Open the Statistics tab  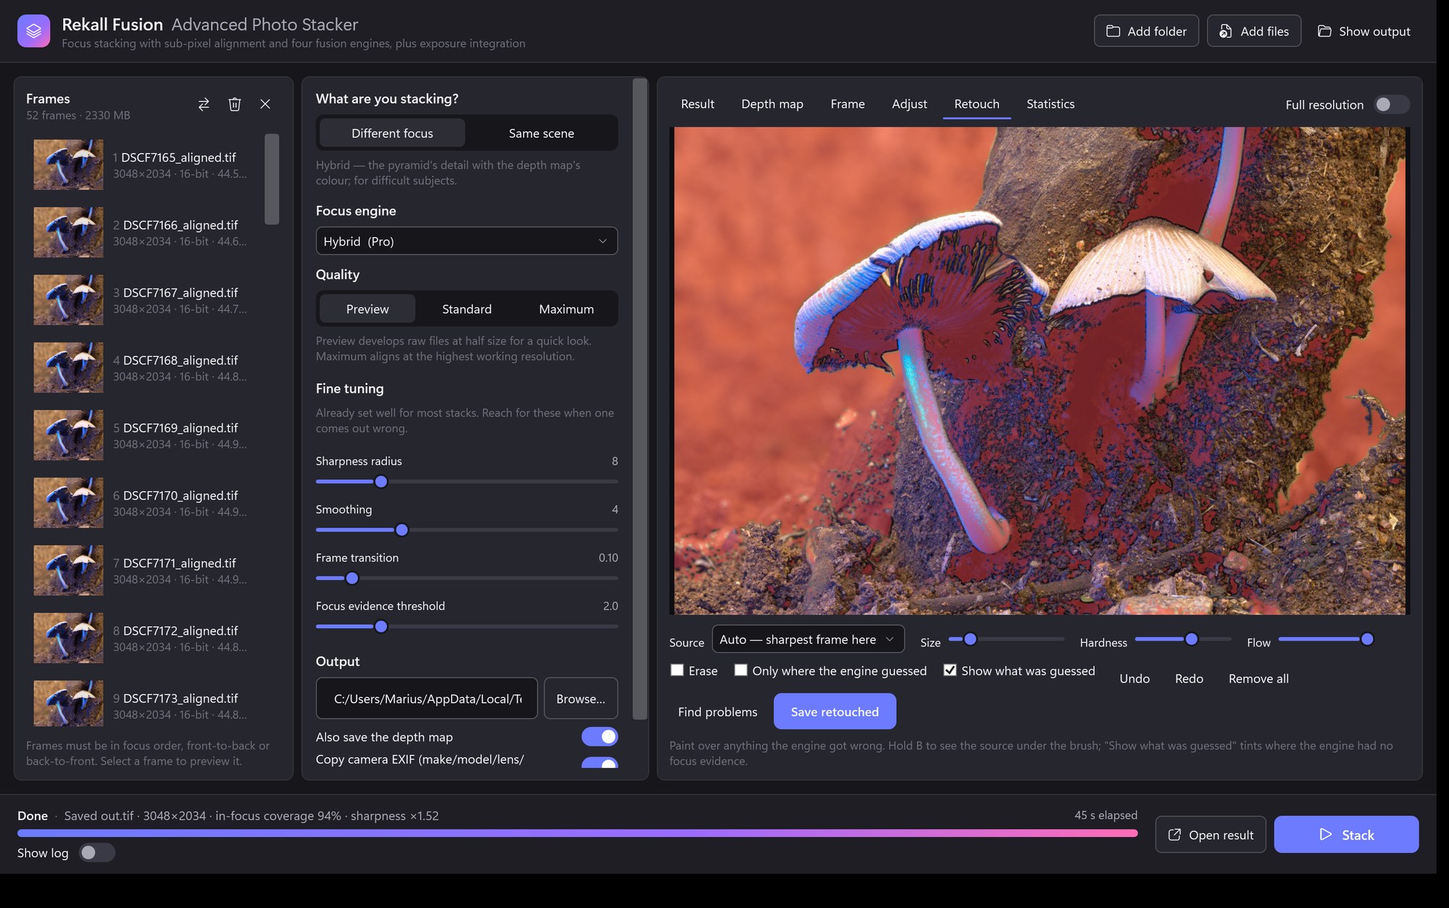click(1051, 104)
